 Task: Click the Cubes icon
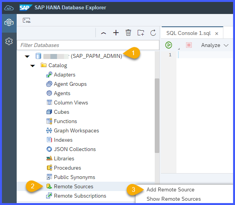[x=49, y=112]
